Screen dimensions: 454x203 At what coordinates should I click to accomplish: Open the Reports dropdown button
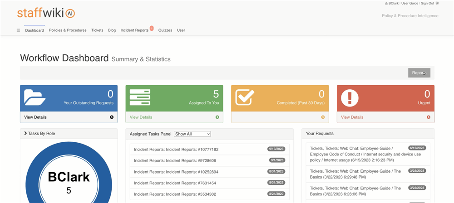click(x=419, y=73)
